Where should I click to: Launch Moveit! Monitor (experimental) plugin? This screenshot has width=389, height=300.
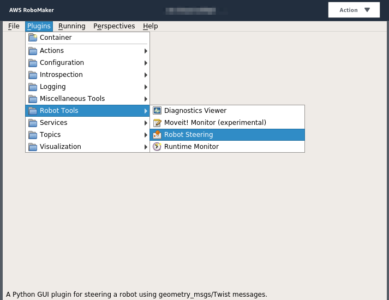coord(228,123)
